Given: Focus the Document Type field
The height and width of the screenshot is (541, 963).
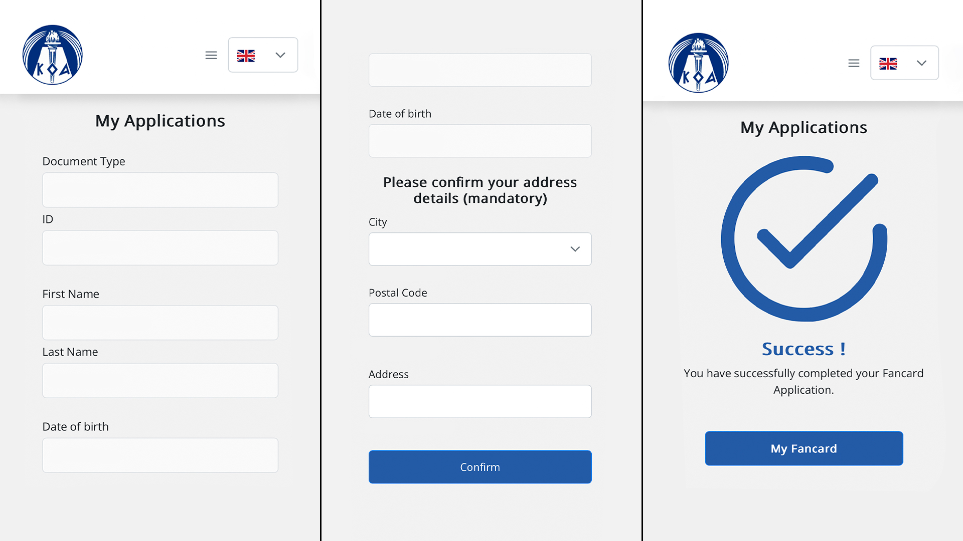Looking at the screenshot, I should coord(160,190).
